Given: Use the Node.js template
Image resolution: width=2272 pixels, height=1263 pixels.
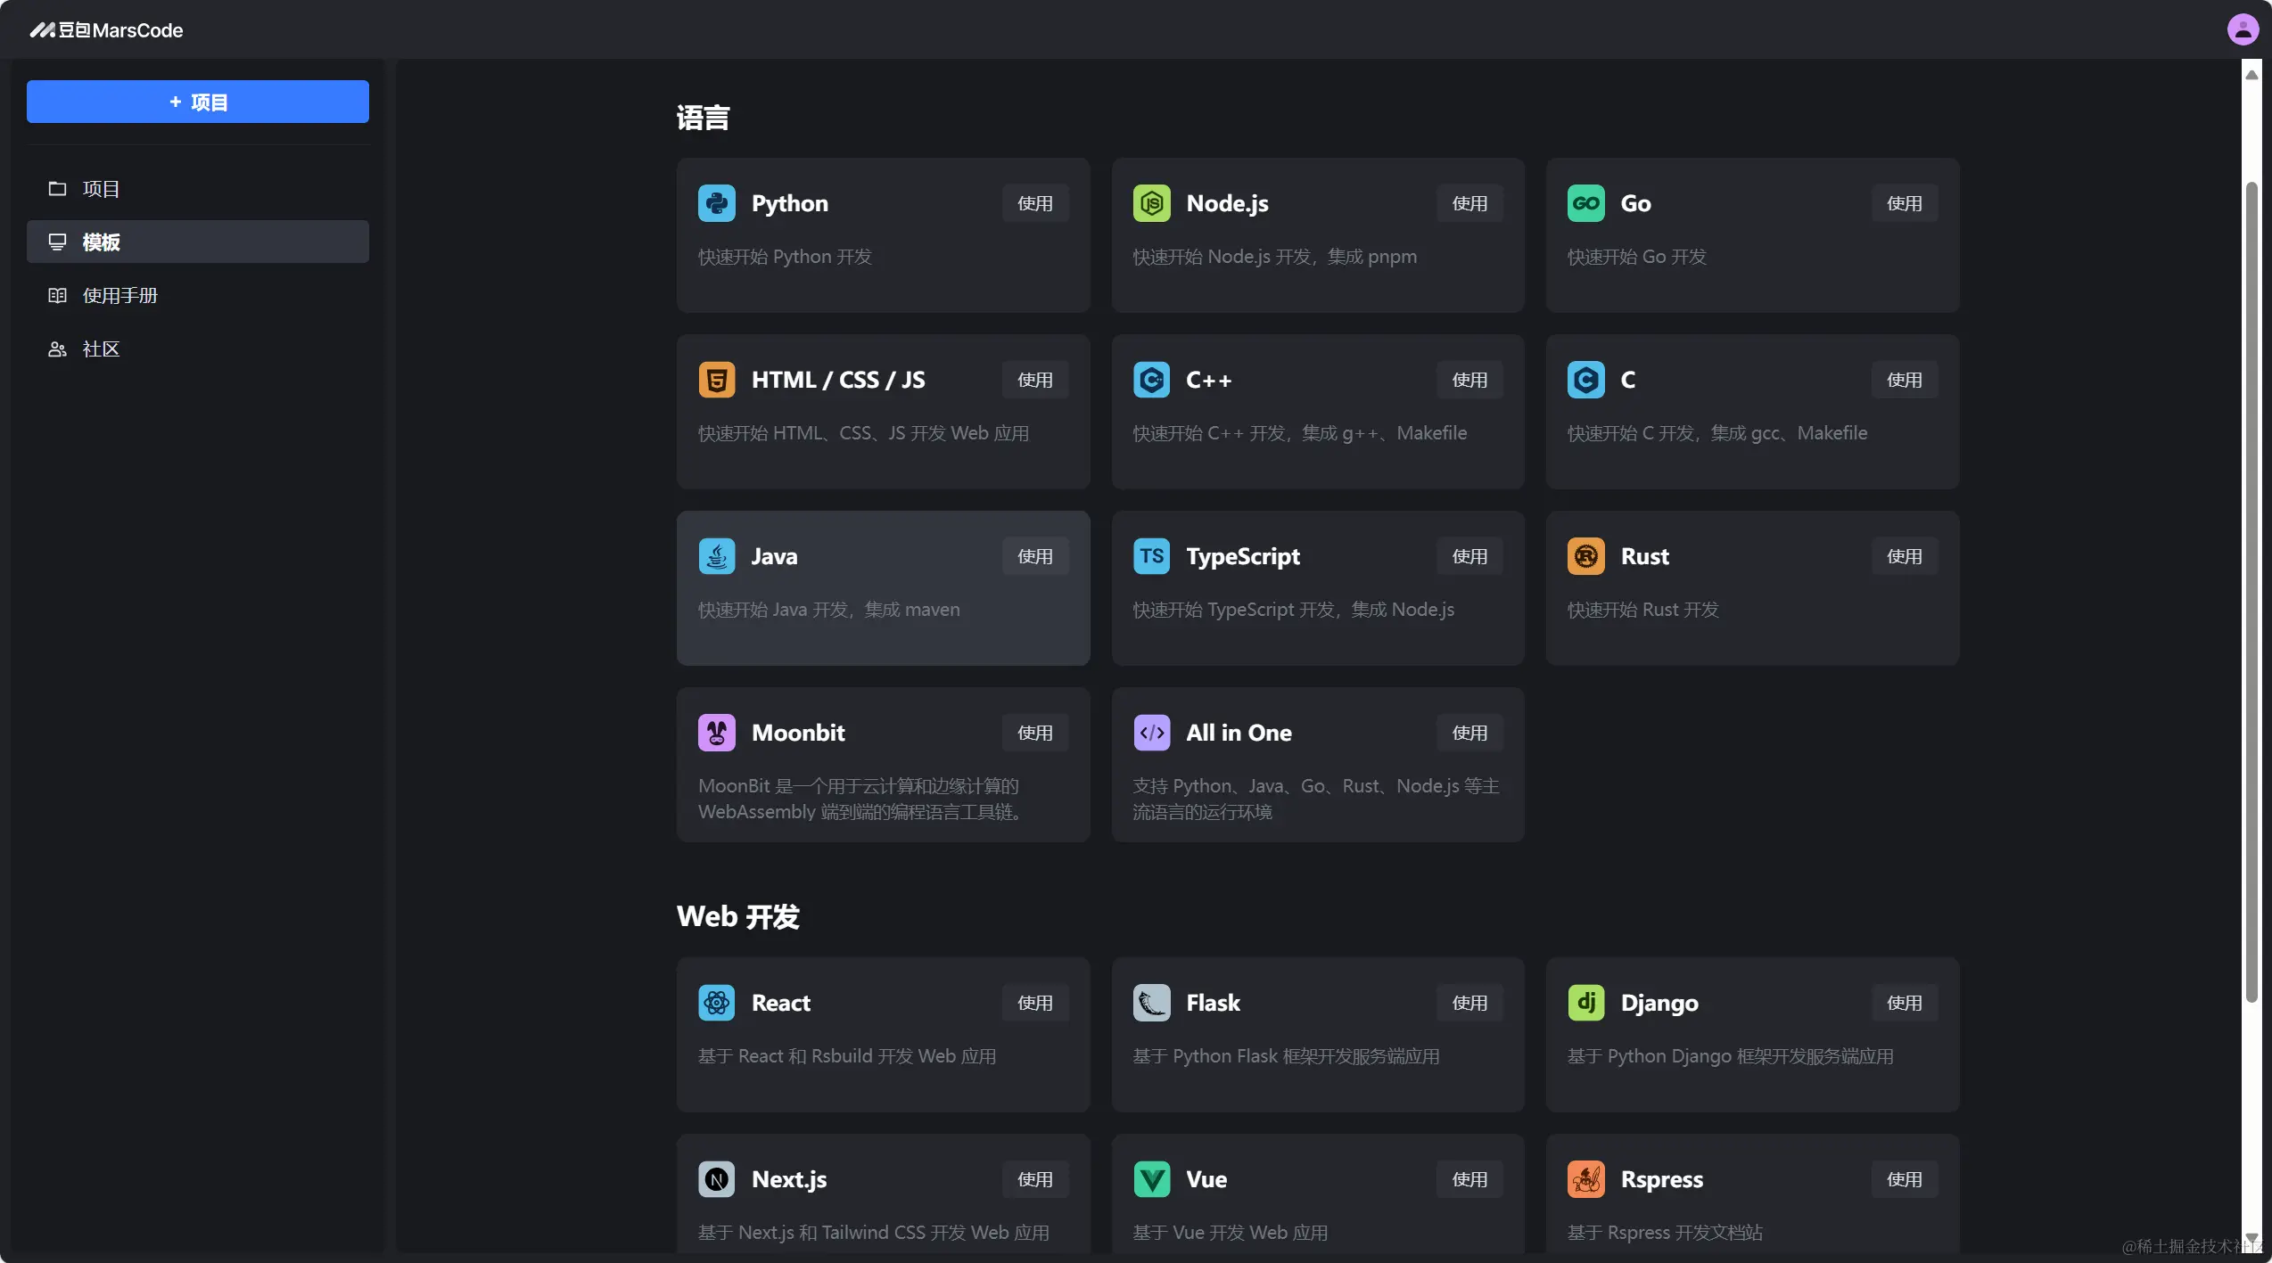Looking at the screenshot, I should pos(1469,203).
